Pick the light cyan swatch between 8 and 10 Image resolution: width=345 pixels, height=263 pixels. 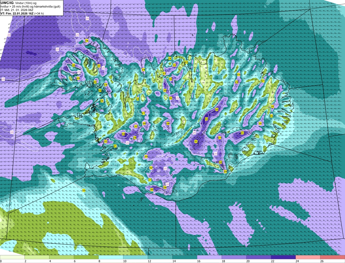111,257
